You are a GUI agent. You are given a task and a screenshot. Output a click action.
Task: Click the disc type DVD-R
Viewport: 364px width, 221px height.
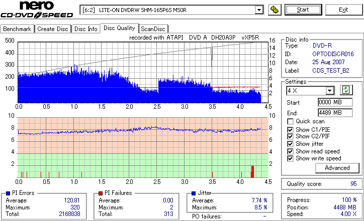[x=322, y=46]
